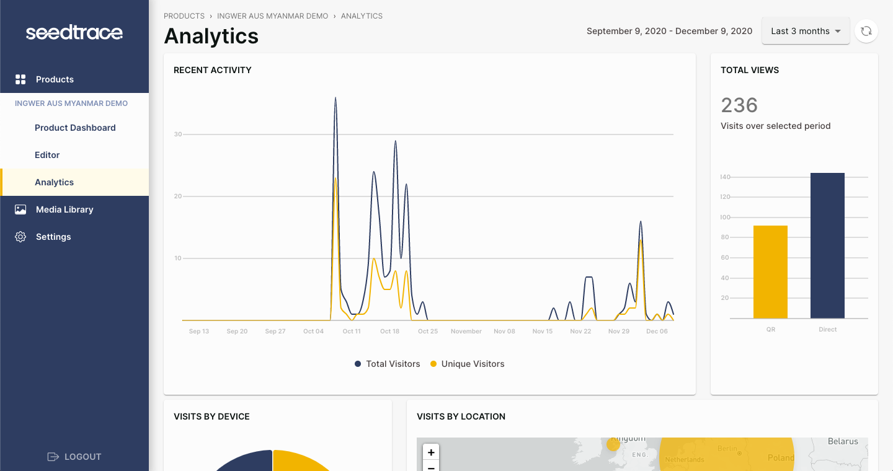
Task: Click the dark blue pie slice in Visits by Device
Action: pyautogui.click(x=245, y=462)
